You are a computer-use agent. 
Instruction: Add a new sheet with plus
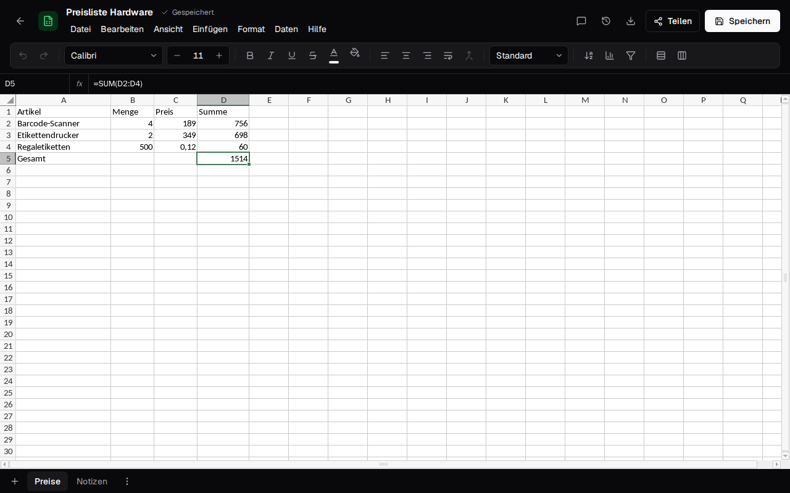(x=15, y=481)
